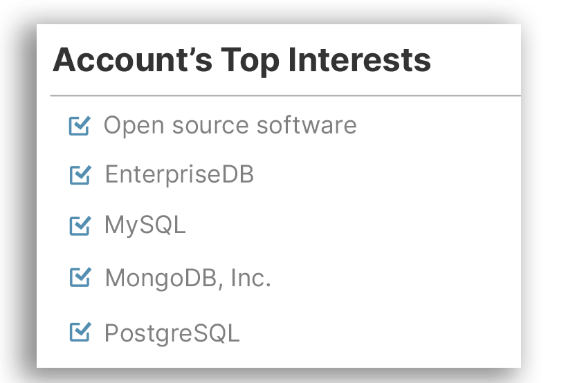This screenshot has width=575, height=383.
Task: Uncheck the EnterpriseDB checkbox
Action: click(80, 175)
